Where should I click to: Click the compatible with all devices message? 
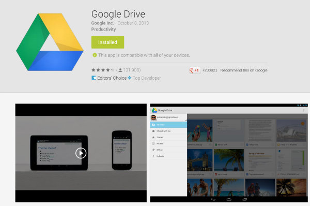pos(144,55)
